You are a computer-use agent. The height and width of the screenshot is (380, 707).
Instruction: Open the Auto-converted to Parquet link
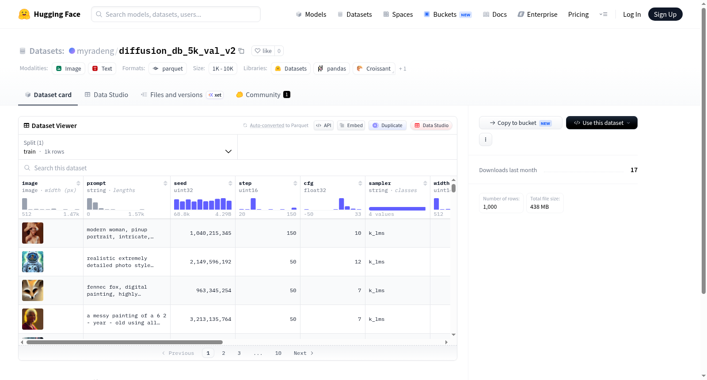click(279, 125)
